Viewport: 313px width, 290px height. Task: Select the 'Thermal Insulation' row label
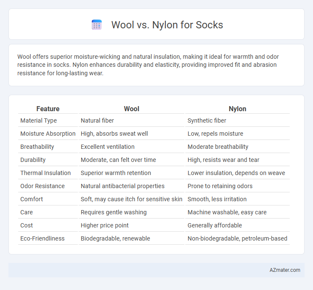coord(46,173)
